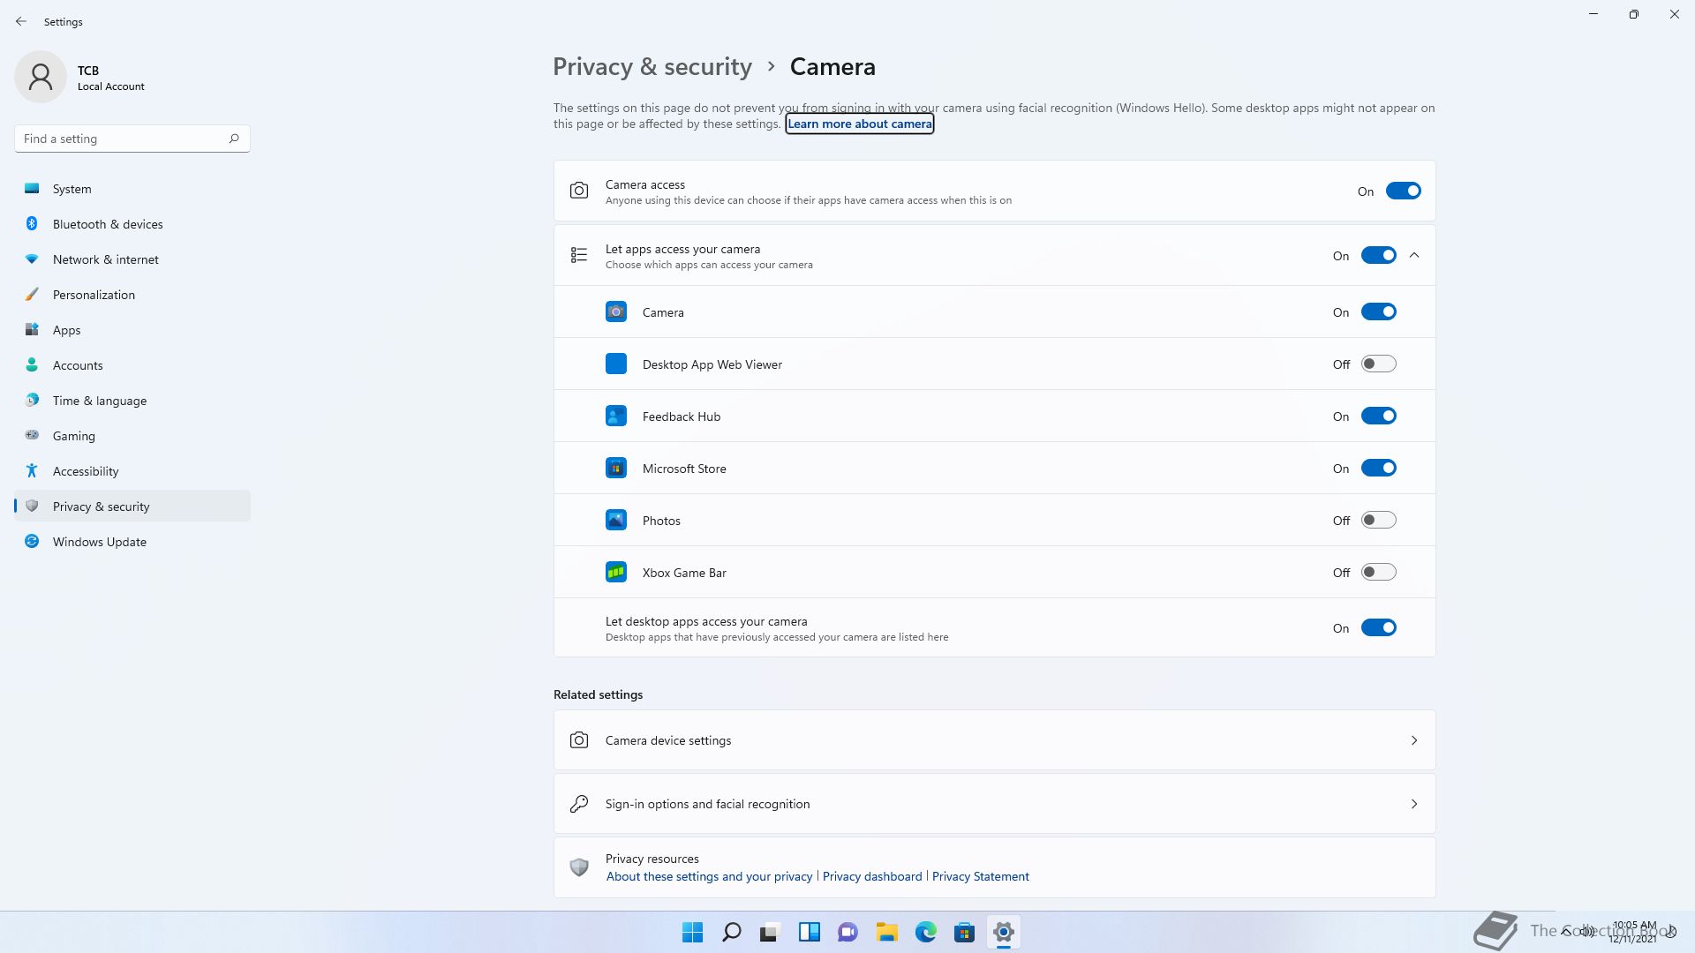1695x953 pixels.
Task: Turn off the Camera access toggle
Action: pyautogui.click(x=1402, y=191)
